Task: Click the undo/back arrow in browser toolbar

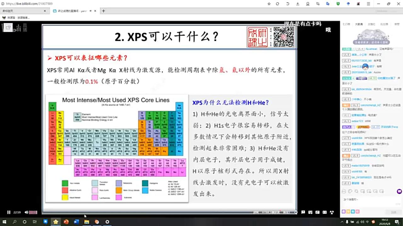Action: click(x=288, y=4)
